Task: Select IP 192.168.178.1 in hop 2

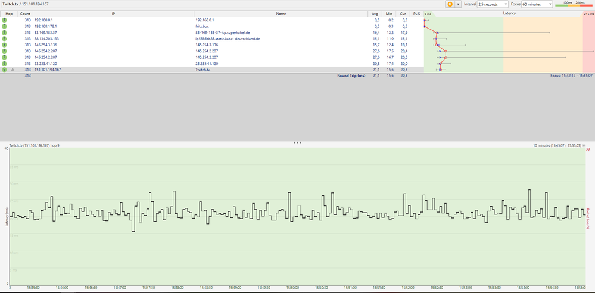Action: (x=46, y=26)
